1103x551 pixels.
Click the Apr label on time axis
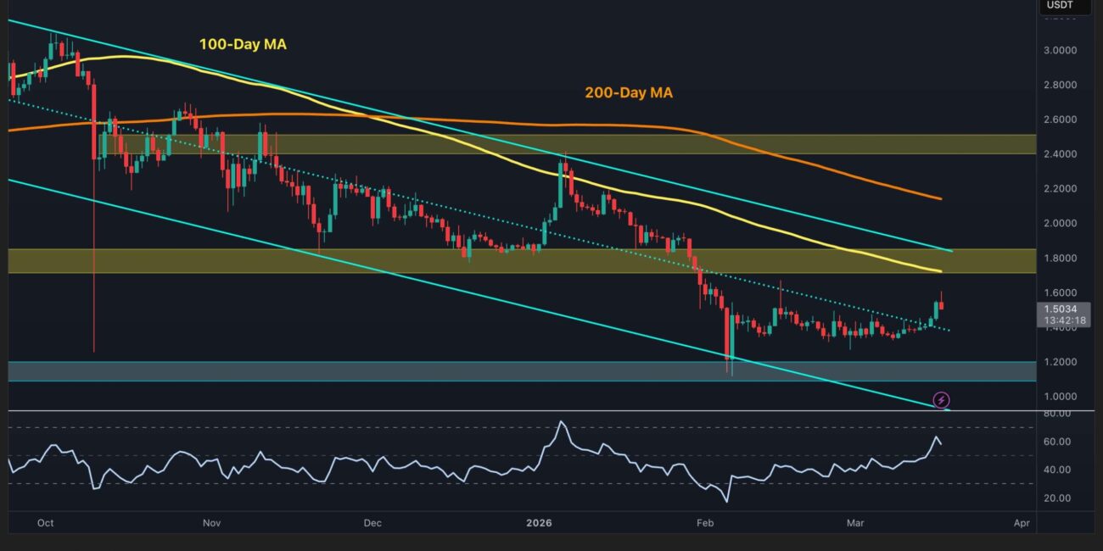coord(1022,523)
